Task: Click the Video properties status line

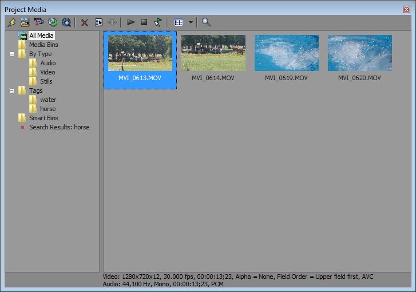Action: click(x=238, y=277)
